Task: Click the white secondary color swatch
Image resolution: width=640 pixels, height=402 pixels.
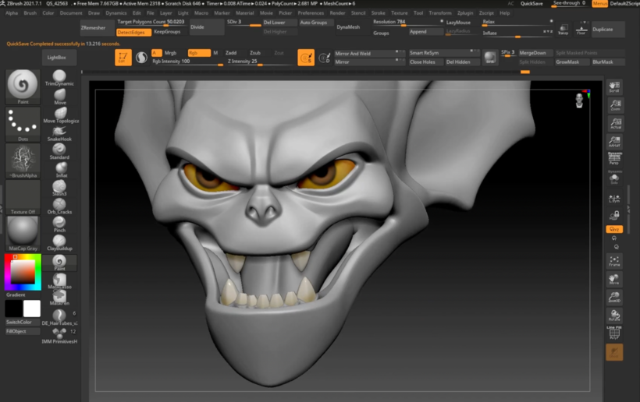Action: (32, 309)
